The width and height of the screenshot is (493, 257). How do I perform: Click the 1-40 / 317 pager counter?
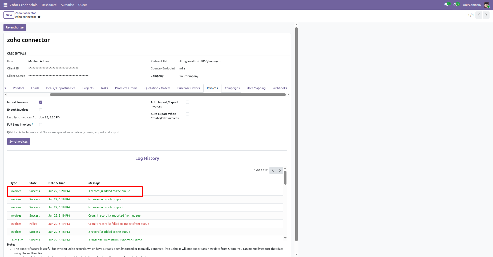pos(261,170)
